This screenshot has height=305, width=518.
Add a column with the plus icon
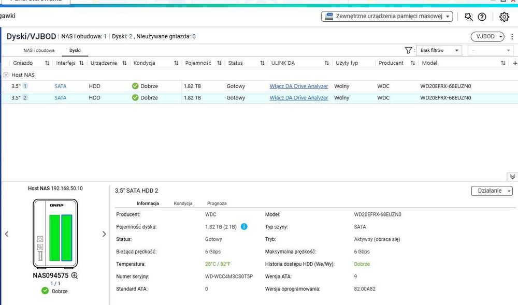point(515,63)
